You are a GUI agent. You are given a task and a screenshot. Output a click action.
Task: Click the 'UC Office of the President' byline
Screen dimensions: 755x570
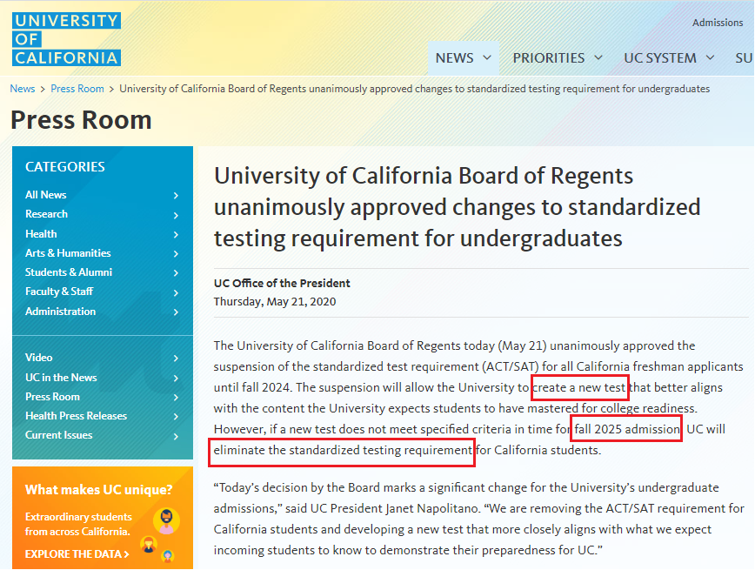pyautogui.click(x=282, y=284)
